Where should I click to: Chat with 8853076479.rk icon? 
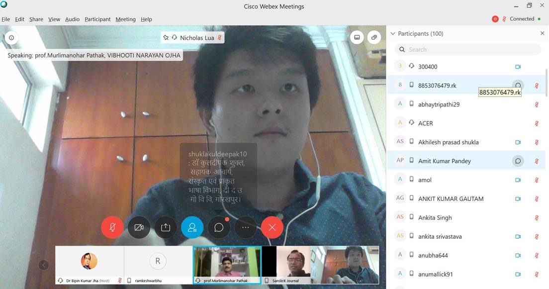point(518,85)
